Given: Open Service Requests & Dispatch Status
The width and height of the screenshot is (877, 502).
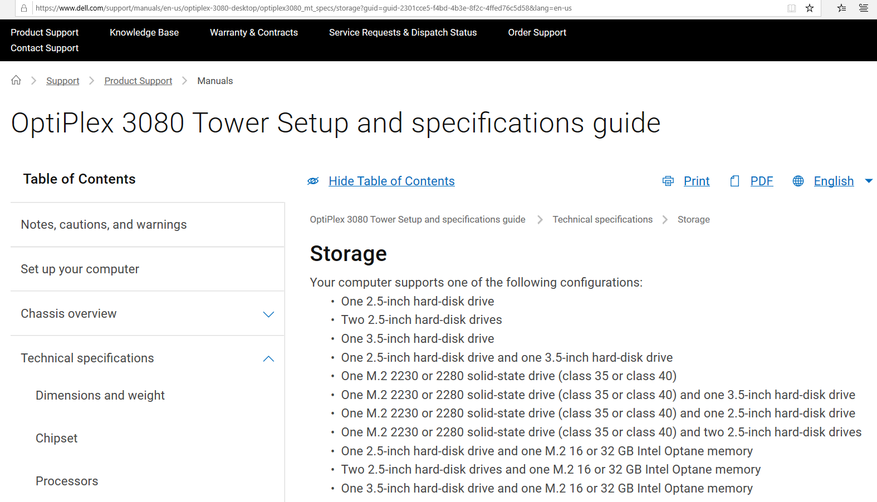Looking at the screenshot, I should click(x=403, y=32).
